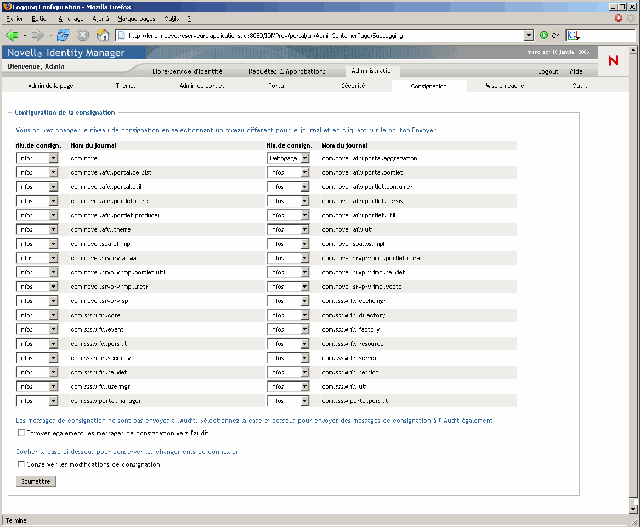
Task: Open the Aide help link
Action: point(576,71)
